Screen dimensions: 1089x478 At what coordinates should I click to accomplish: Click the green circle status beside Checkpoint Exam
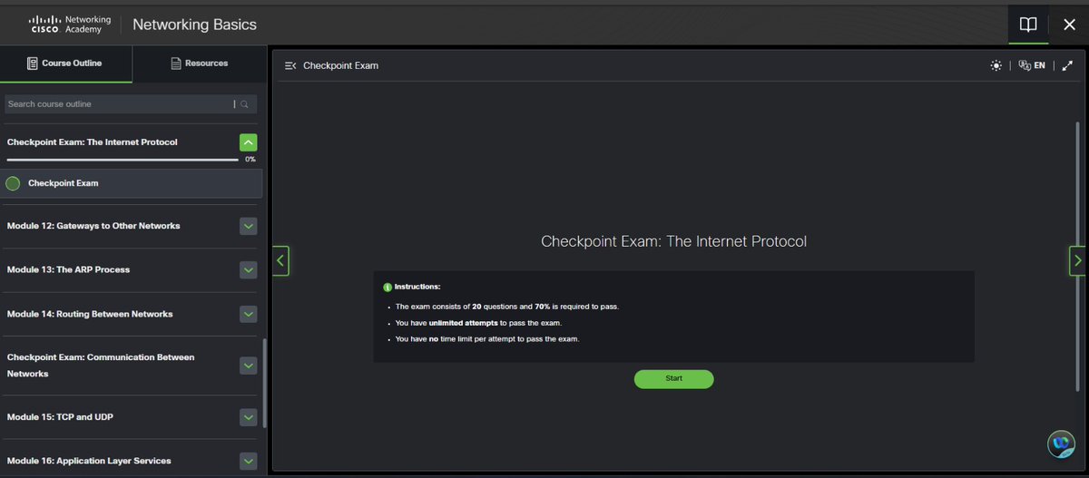[x=13, y=183]
